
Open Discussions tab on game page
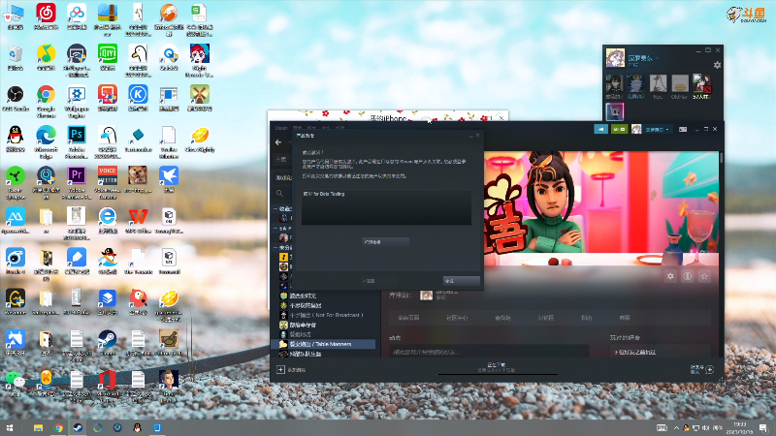546,318
